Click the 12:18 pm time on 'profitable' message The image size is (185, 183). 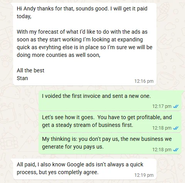[x=162, y=128]
